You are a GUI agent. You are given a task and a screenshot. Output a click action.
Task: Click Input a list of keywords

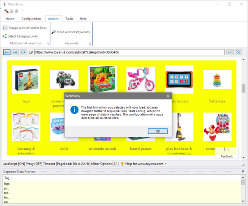pos(70,32)
